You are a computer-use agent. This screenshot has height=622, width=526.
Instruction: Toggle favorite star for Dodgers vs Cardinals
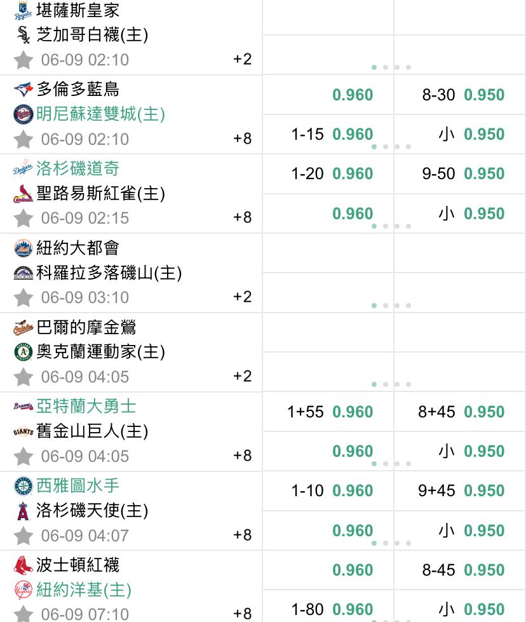point(23,218)
